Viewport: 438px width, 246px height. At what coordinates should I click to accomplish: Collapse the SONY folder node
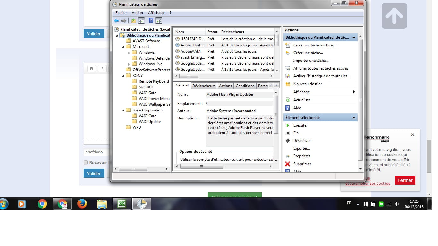(x=123, y=76)
